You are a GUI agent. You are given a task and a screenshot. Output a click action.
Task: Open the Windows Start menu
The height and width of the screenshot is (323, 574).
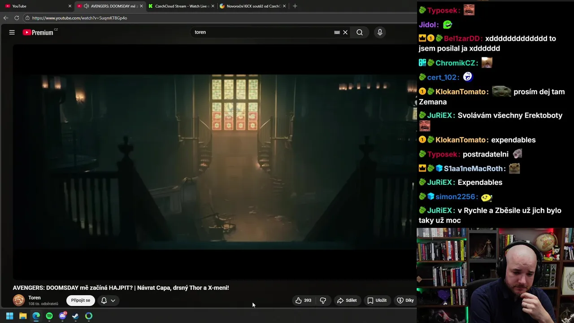(9, 316)
